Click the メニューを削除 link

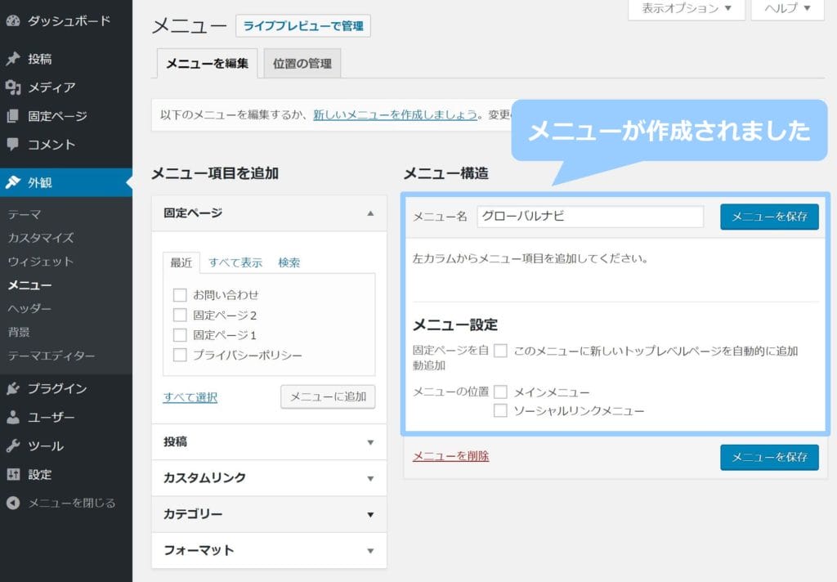451,456
